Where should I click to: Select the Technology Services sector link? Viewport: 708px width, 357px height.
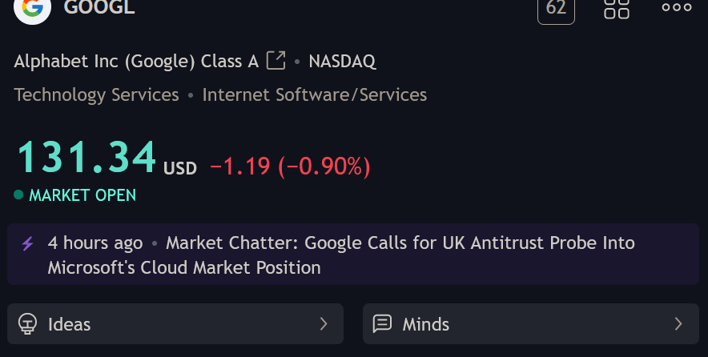pyautogui.click(x=97, y=94)
